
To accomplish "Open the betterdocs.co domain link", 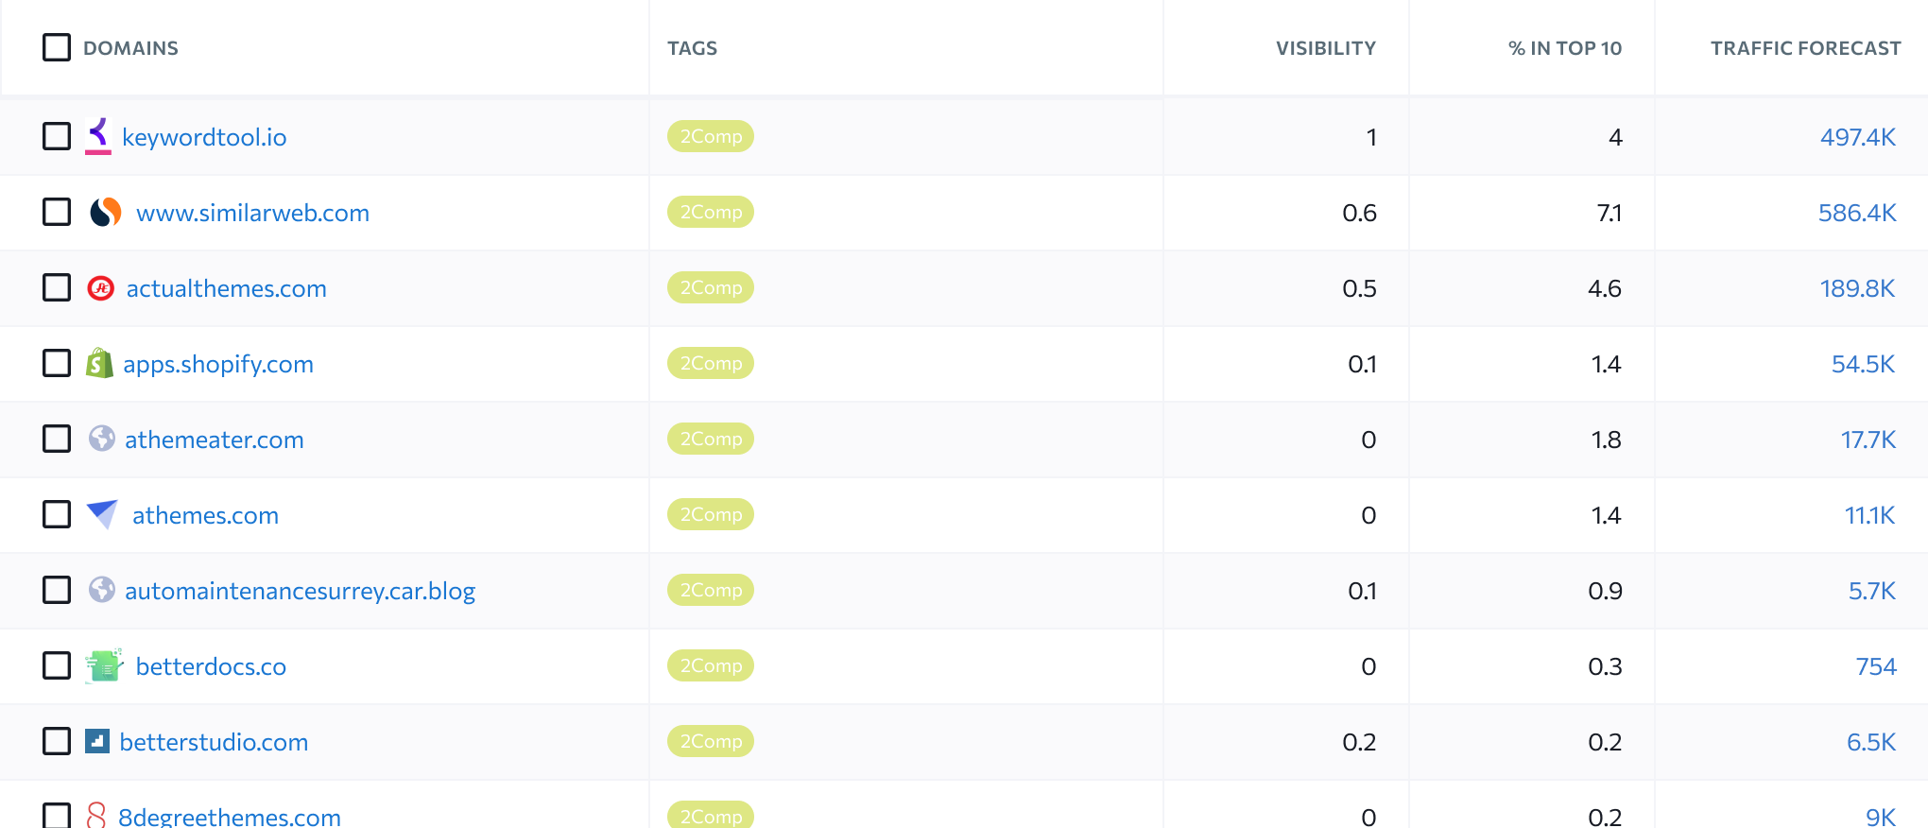I will 211,666.
